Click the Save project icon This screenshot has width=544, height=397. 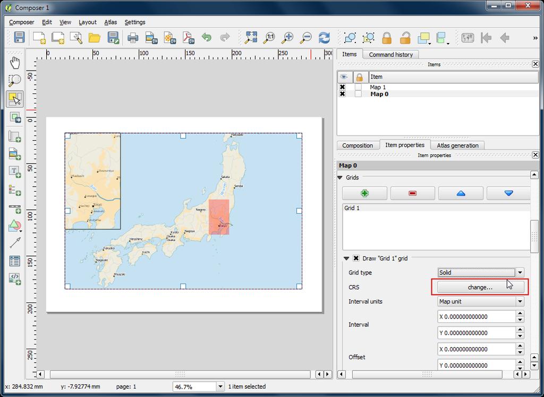20,38
